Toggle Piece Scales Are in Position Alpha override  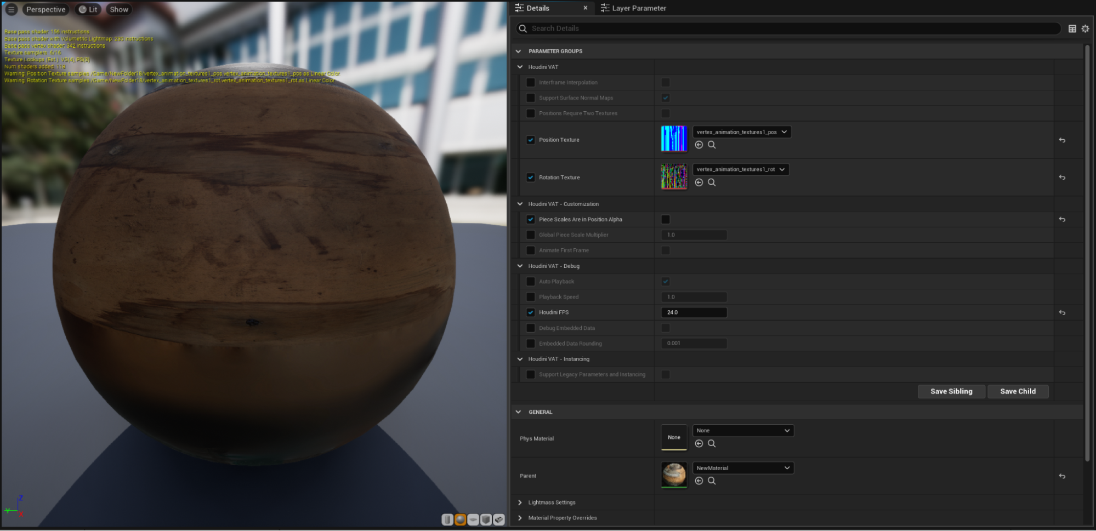(531, 219)
